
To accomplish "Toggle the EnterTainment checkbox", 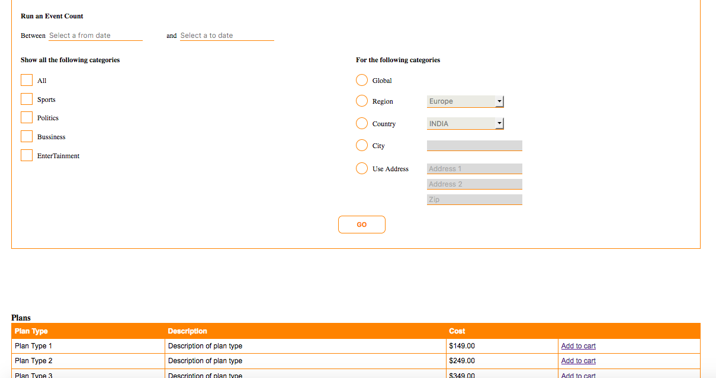I will click(27, 155).
